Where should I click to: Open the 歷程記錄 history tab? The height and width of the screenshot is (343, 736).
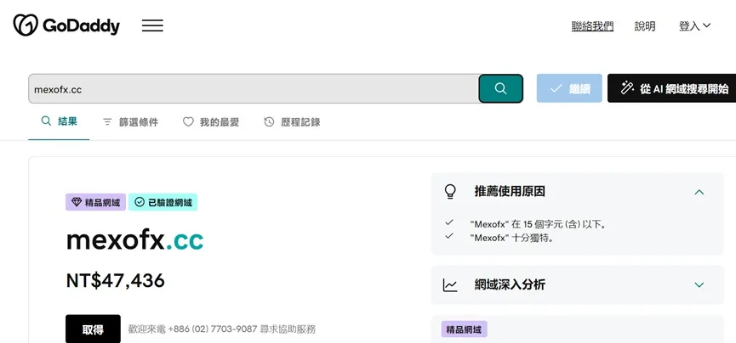[x=292, y=122]
